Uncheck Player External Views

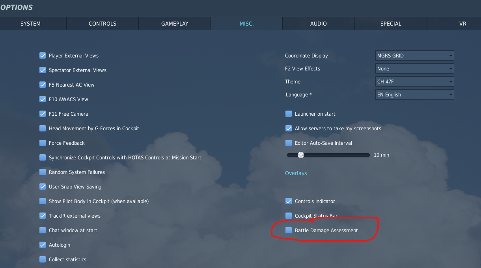coord(43,55)
